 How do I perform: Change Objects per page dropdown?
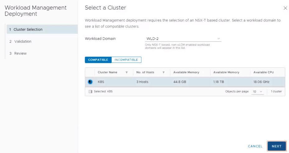pyautogui.click(x=258, y=92)
